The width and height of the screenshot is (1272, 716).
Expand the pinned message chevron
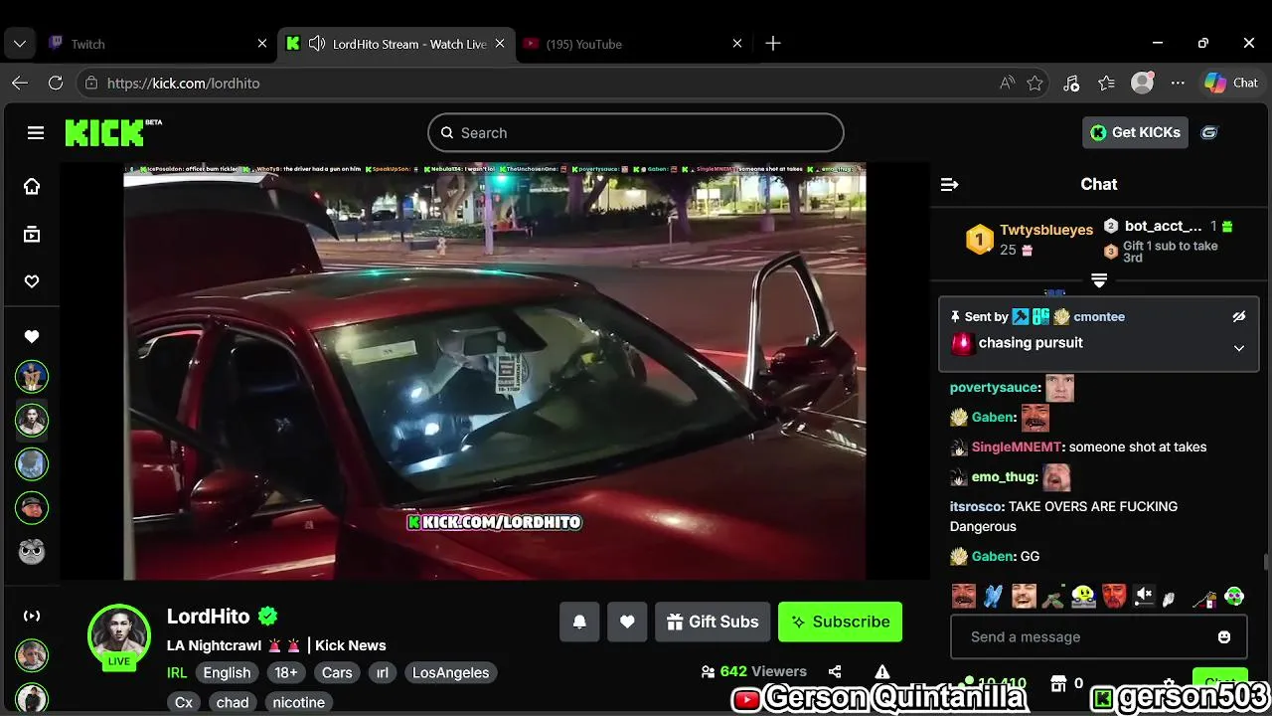point(1238,348)
